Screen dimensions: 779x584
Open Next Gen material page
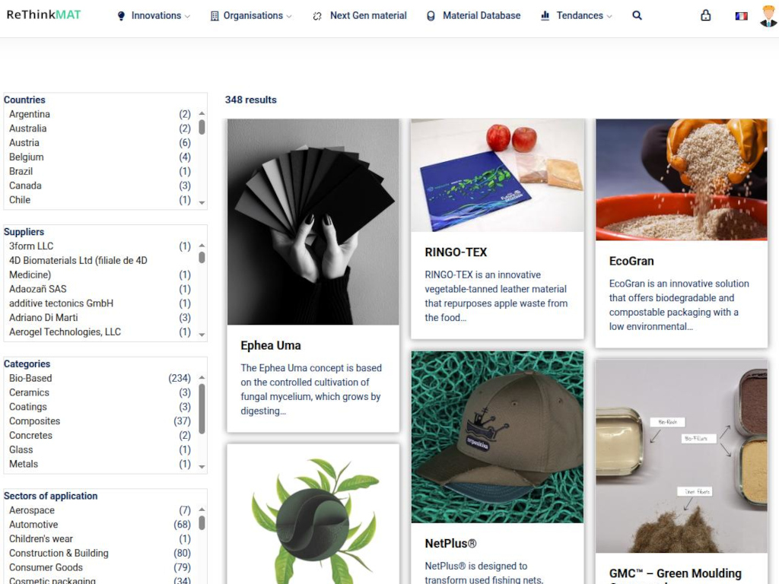coord(368,16)
